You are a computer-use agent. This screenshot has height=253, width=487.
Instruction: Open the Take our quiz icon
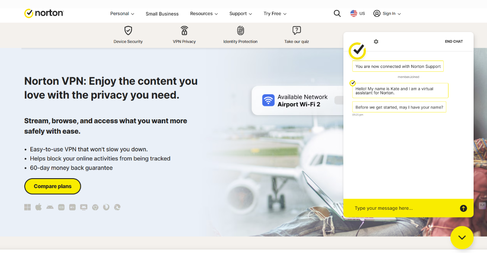[x=297, y=30]
